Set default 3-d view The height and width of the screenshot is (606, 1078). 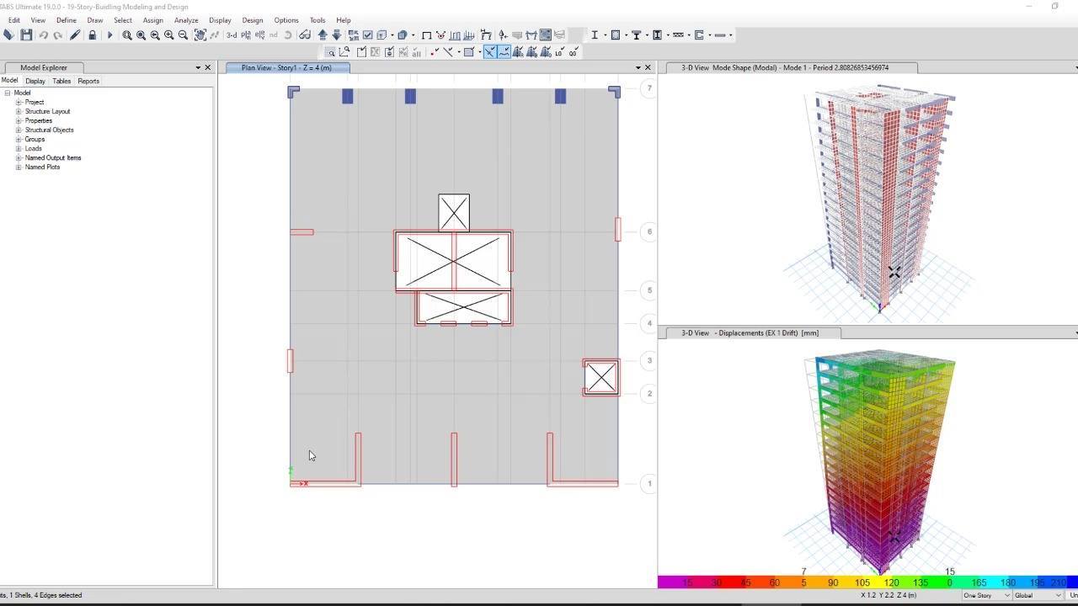[232, 35]
